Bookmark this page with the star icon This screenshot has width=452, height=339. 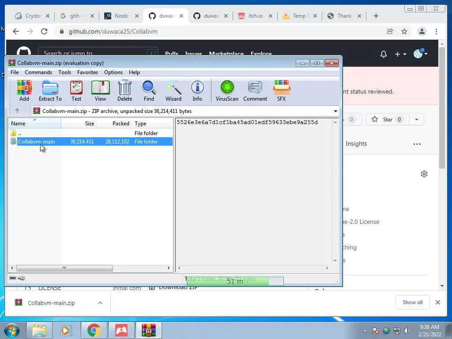coord(404,31)
